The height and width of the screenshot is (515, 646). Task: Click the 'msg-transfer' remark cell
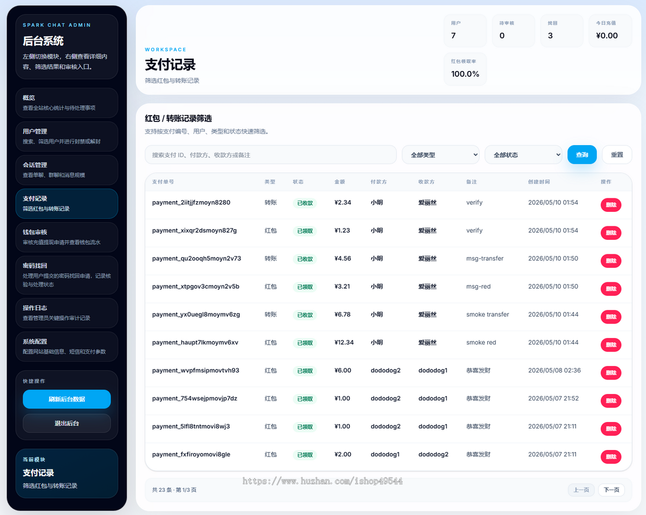(x=485, y=259)
